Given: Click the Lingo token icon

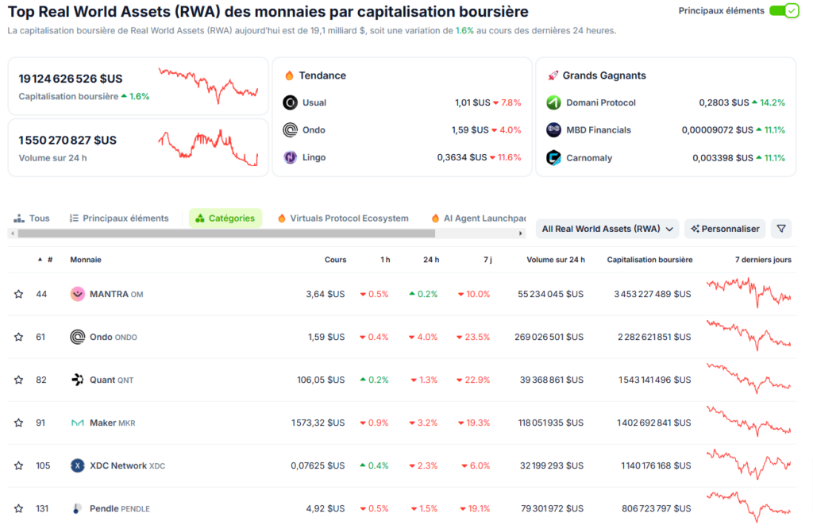Looking at the screenshot, I should click(289, 156).
